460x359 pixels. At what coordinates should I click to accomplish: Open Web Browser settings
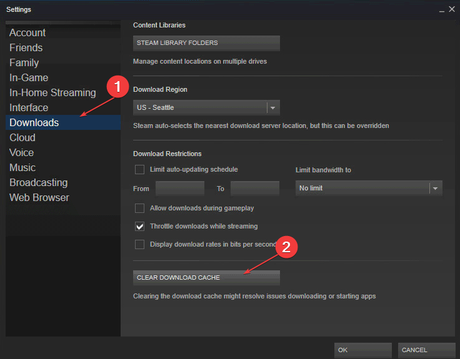[62, 197]
